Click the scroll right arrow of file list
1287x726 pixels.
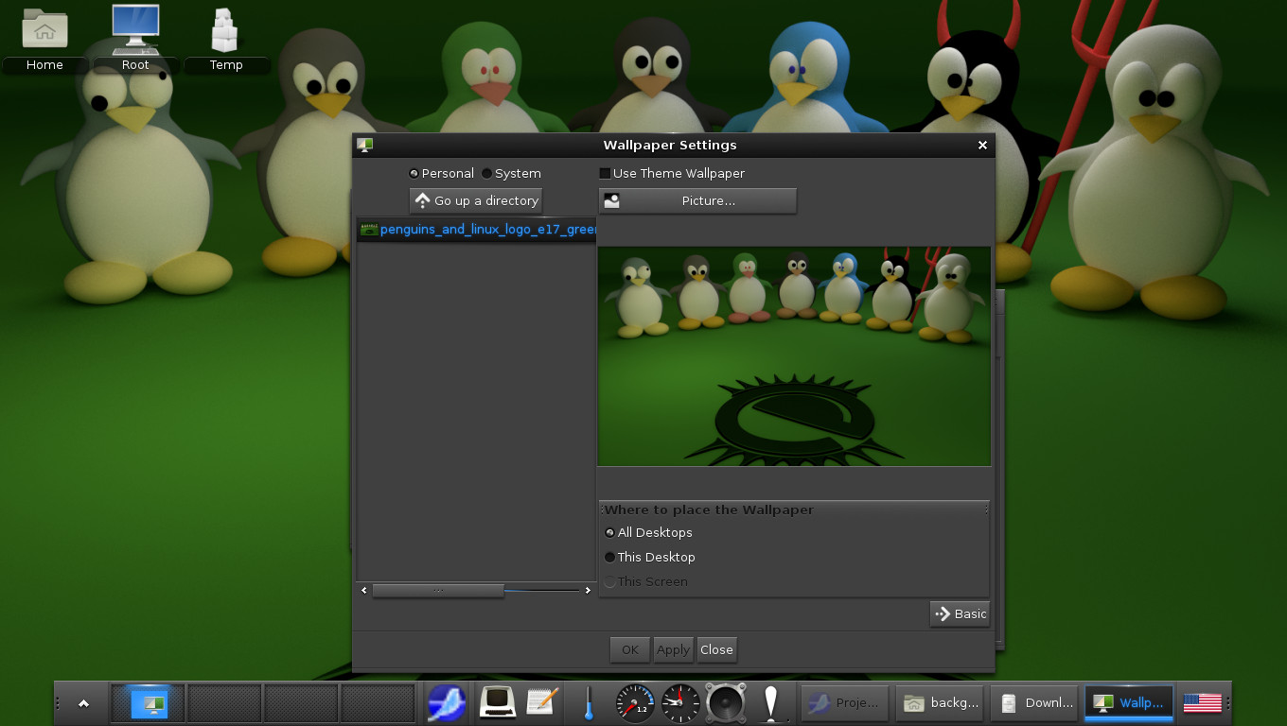[x=588, y=590]
